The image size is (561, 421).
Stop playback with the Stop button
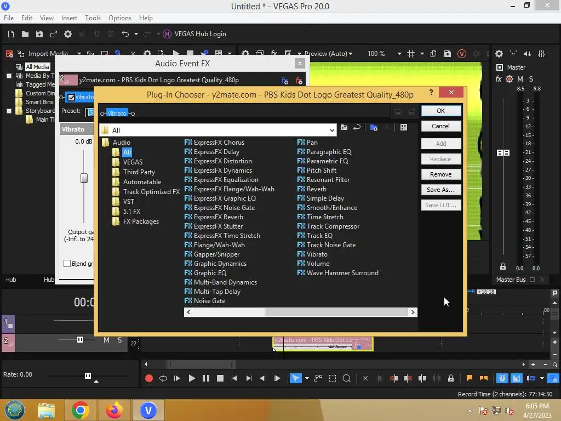click(220, 378)
